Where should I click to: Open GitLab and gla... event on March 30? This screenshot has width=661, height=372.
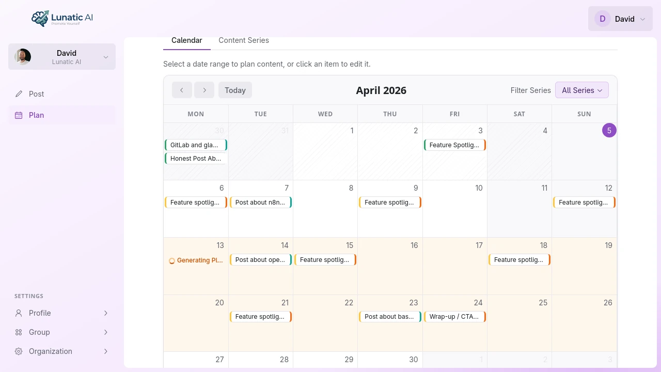pyautogui.click(x=196, y=145)
